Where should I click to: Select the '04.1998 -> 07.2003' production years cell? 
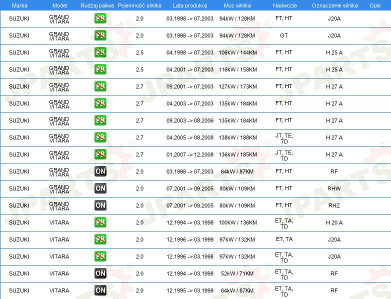[190, 52]
